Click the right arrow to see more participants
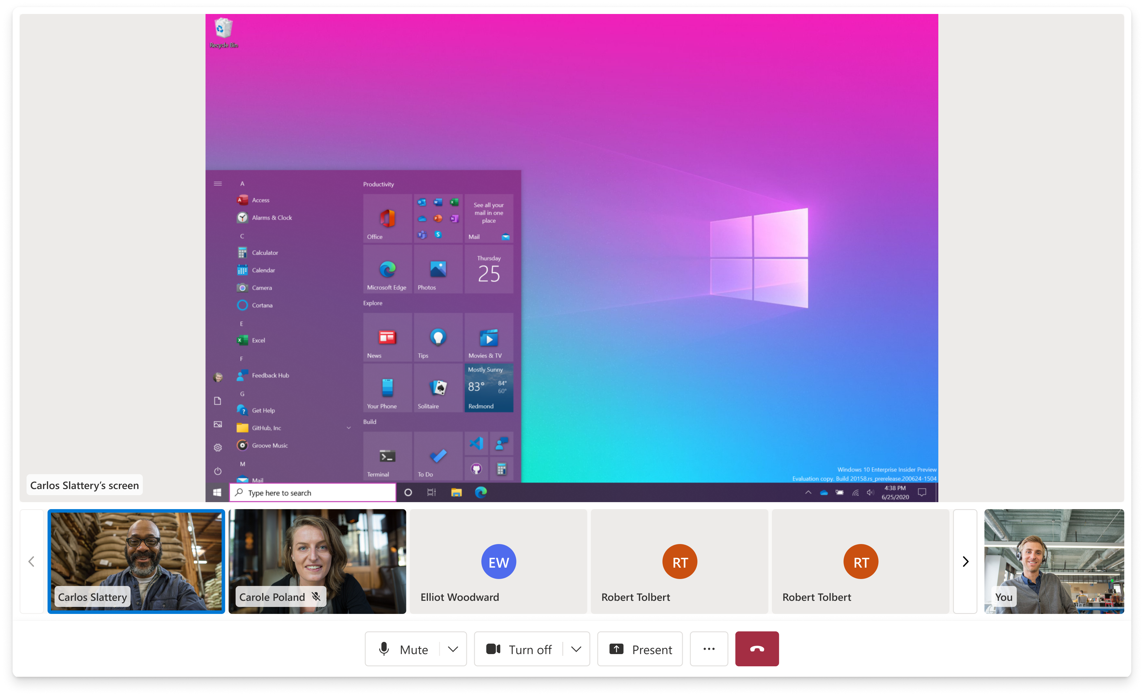Screen dimensions: 1144x696 pos(965,562)
